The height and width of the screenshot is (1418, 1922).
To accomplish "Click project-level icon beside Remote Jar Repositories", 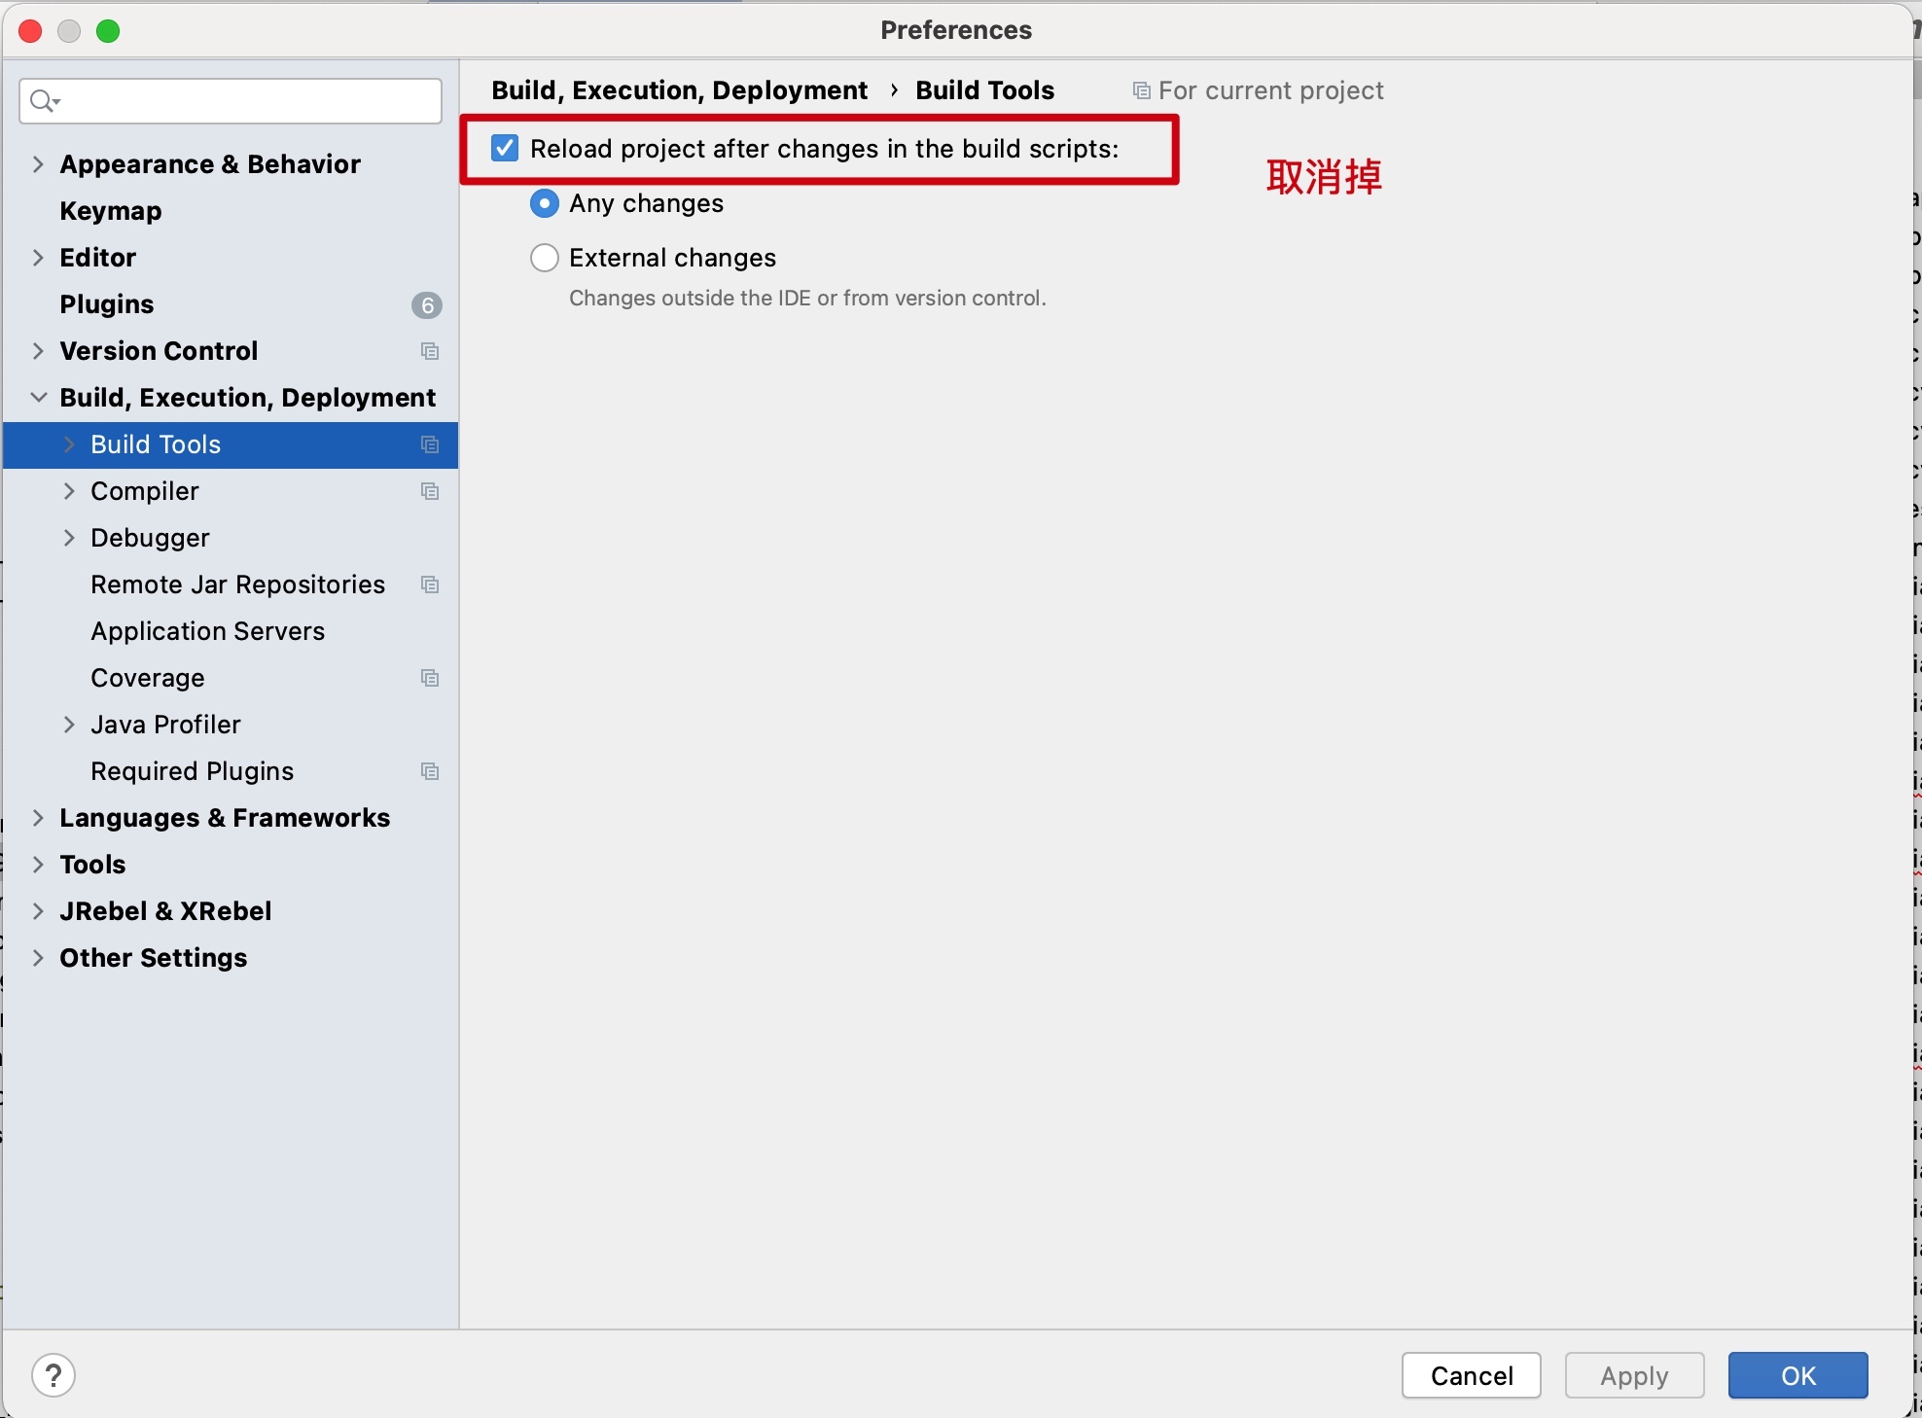I will [x=430, y=585].
